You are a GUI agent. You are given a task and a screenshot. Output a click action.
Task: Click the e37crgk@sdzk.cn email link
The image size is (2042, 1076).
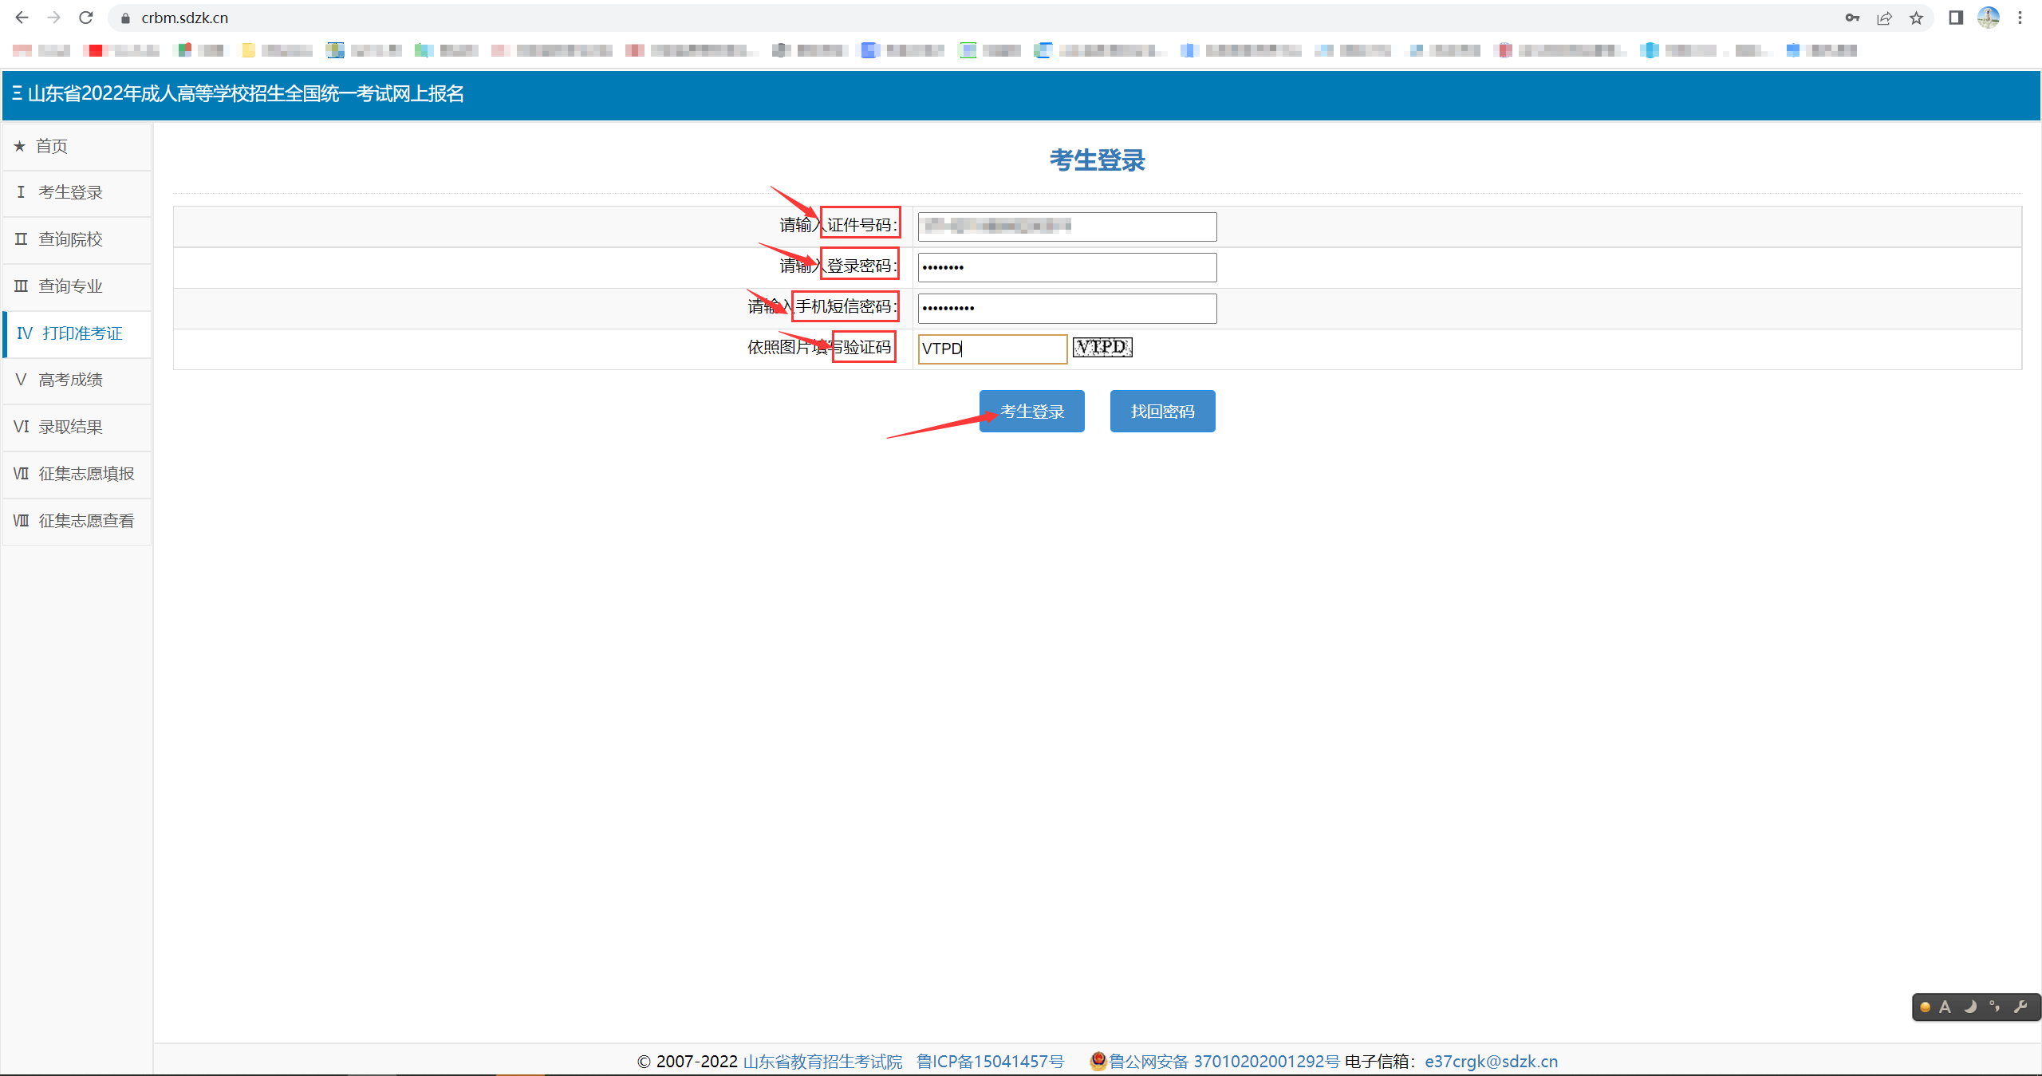1491,1062
